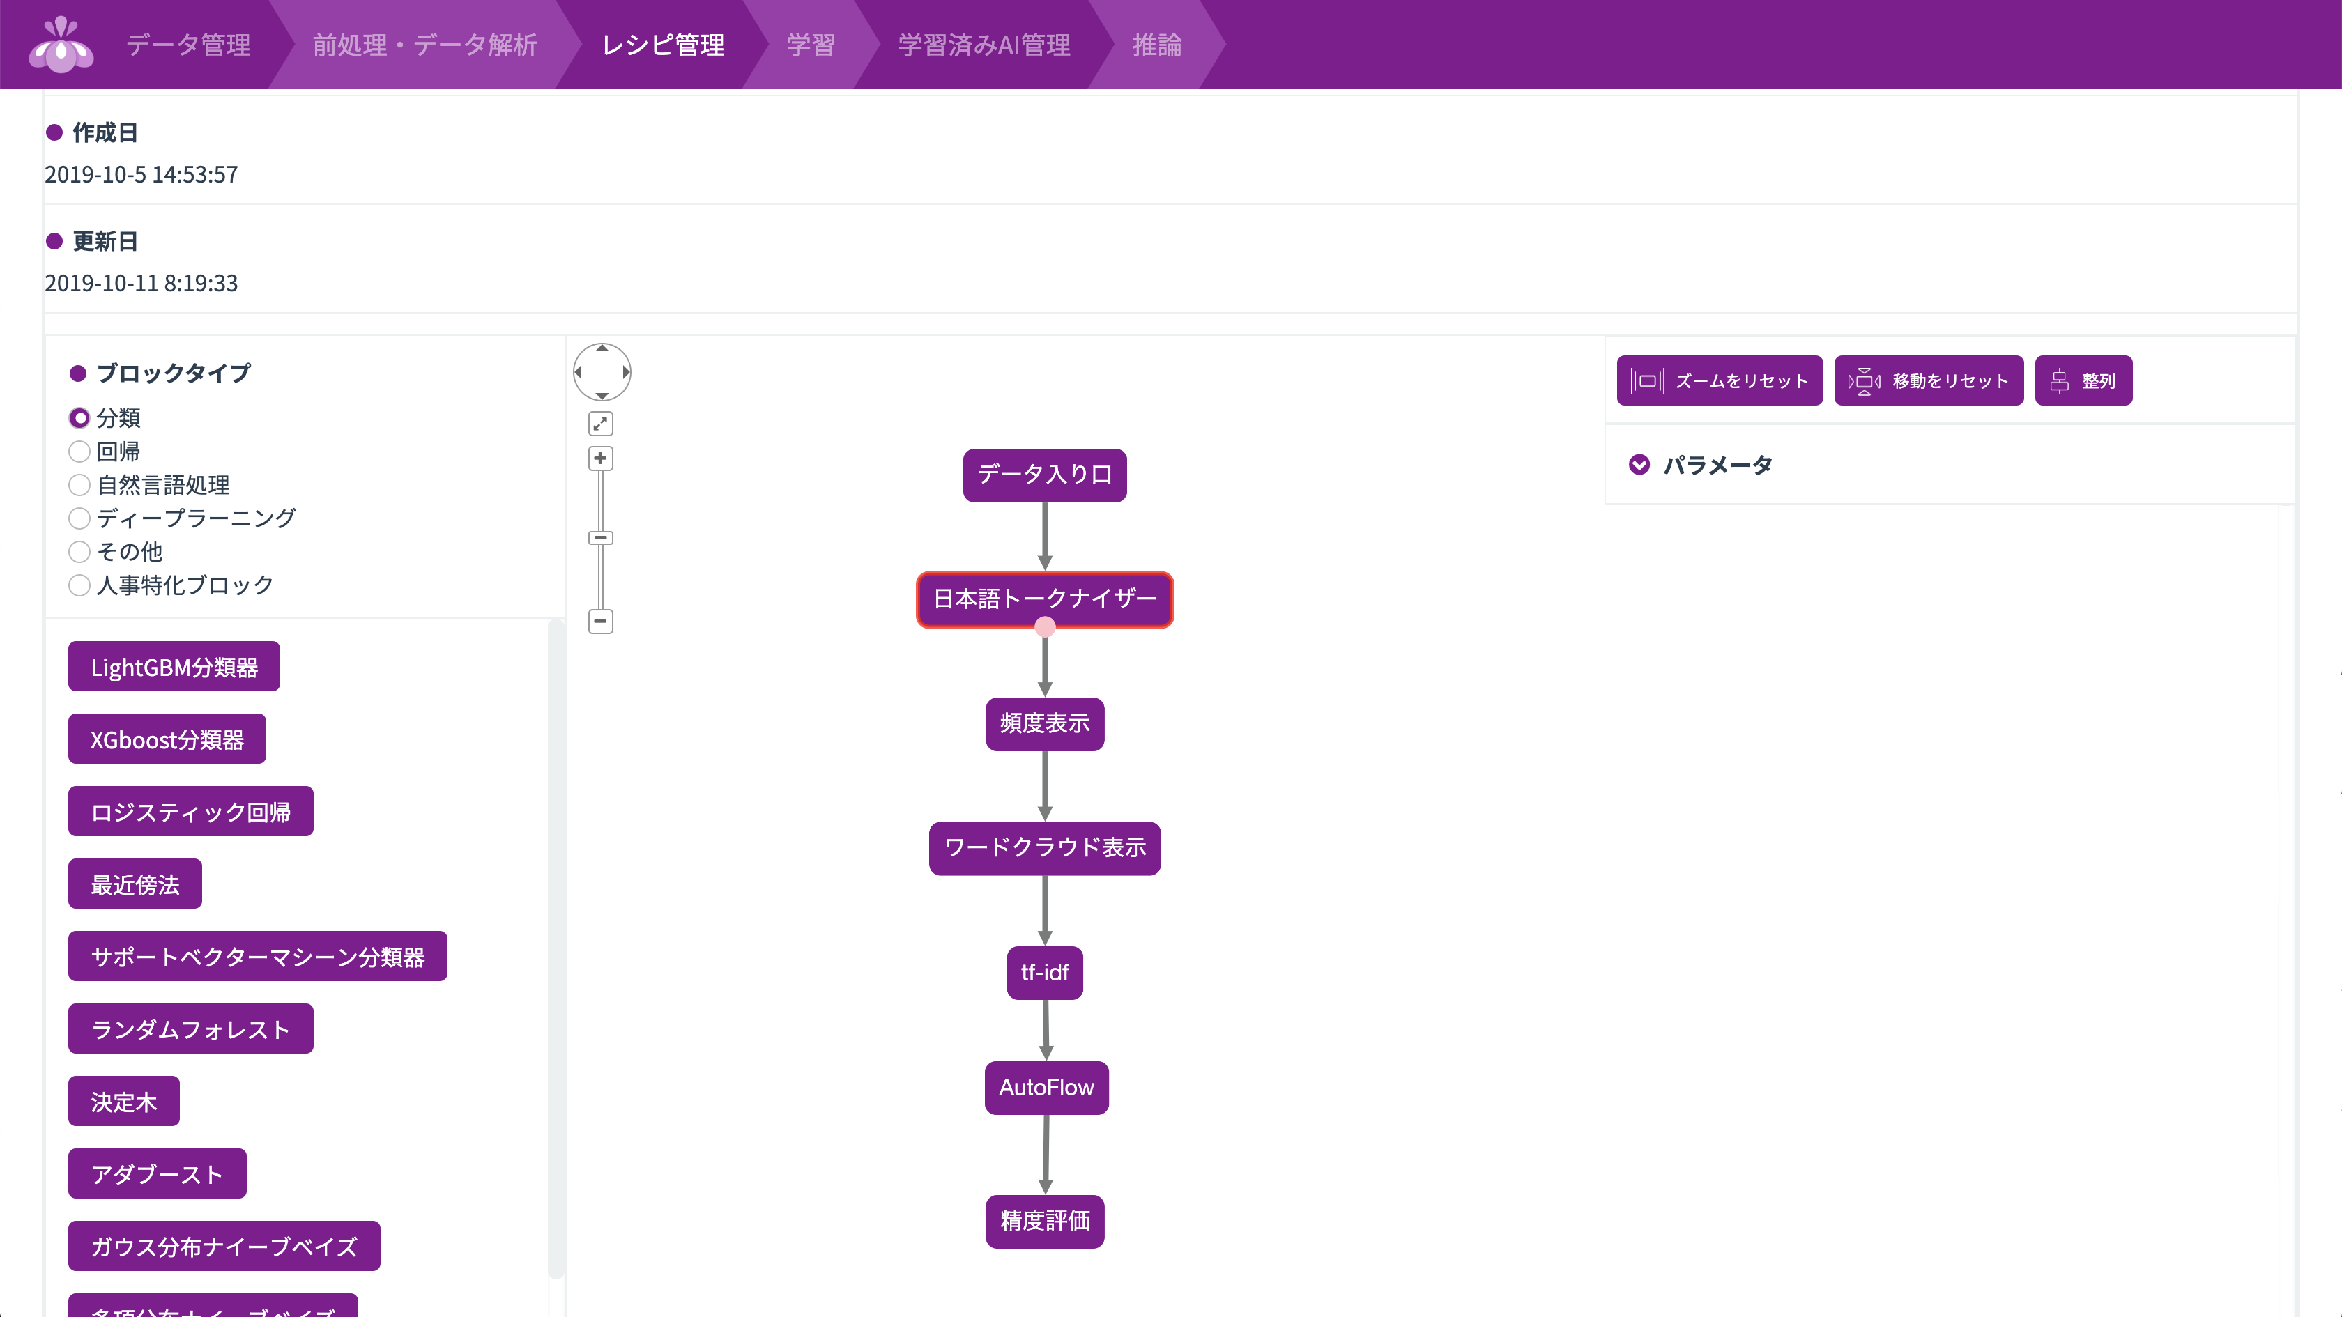This screenshot has width=2342, height=1317.
Task: Select the 自然言語処理 radio button
Action: coord(80,486)
